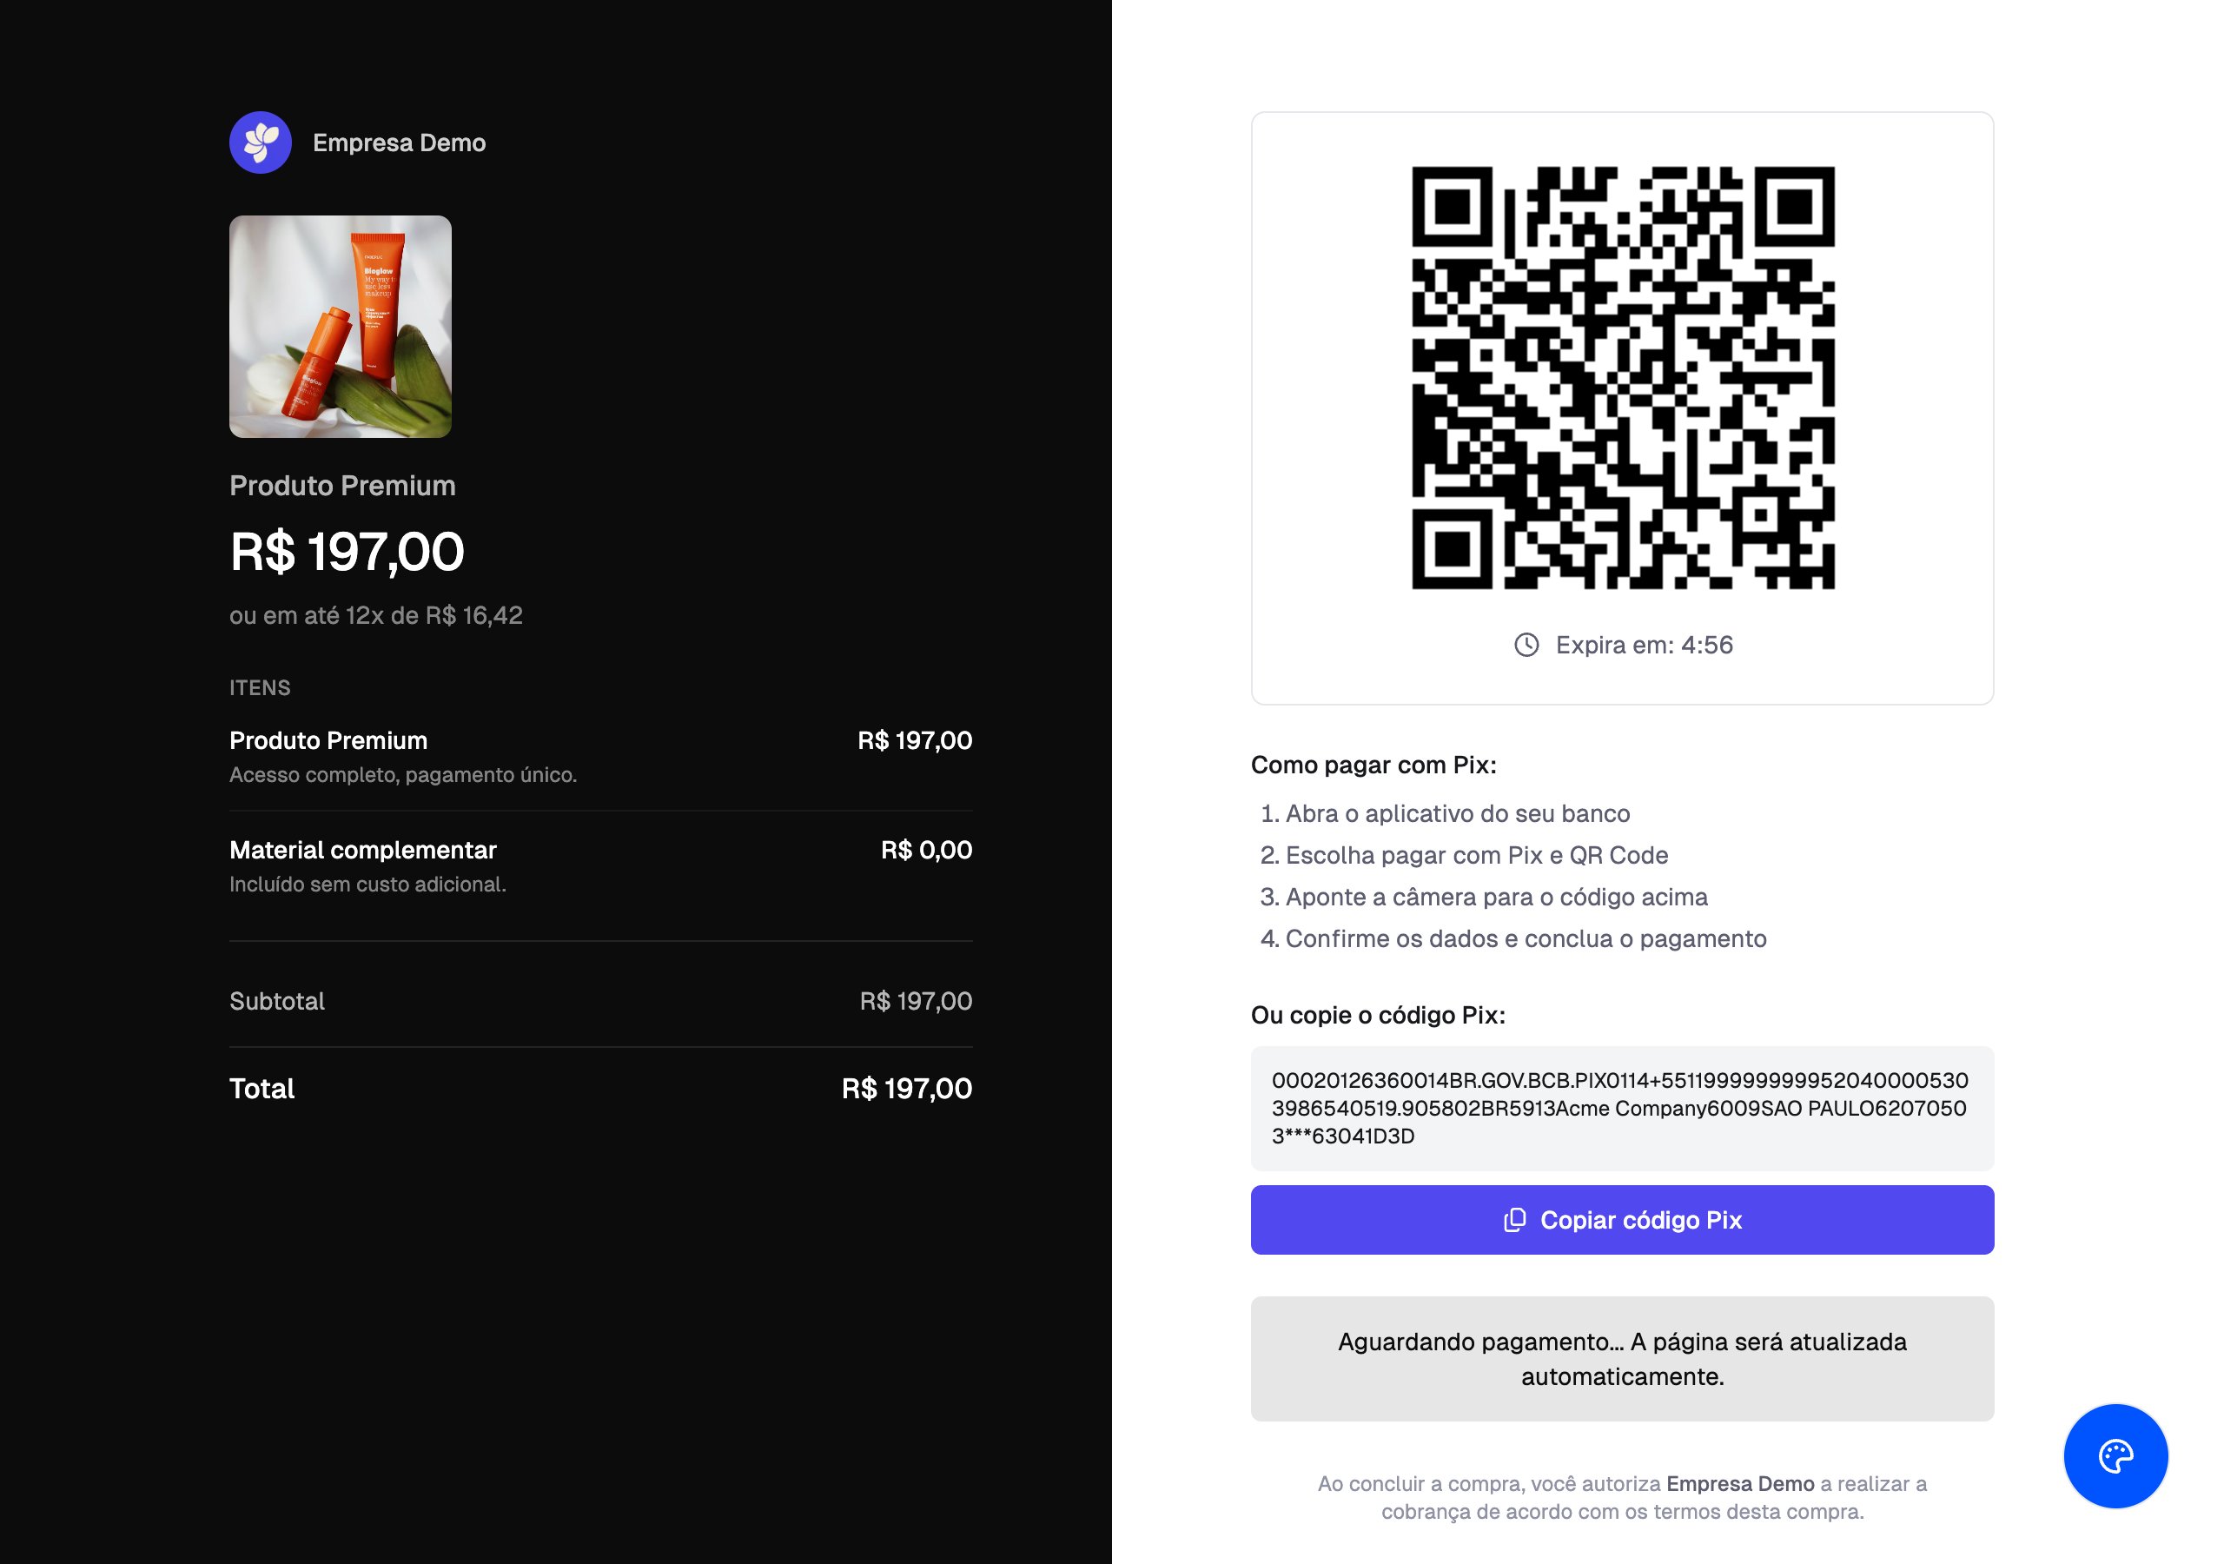This screenshot has width=2224, height=1564.
Task: Click the Produto Premium row R$ 197,00 price
Action: coord(915,740)
